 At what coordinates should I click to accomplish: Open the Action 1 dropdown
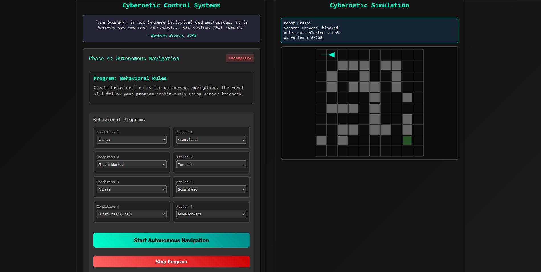coord(211,140)
